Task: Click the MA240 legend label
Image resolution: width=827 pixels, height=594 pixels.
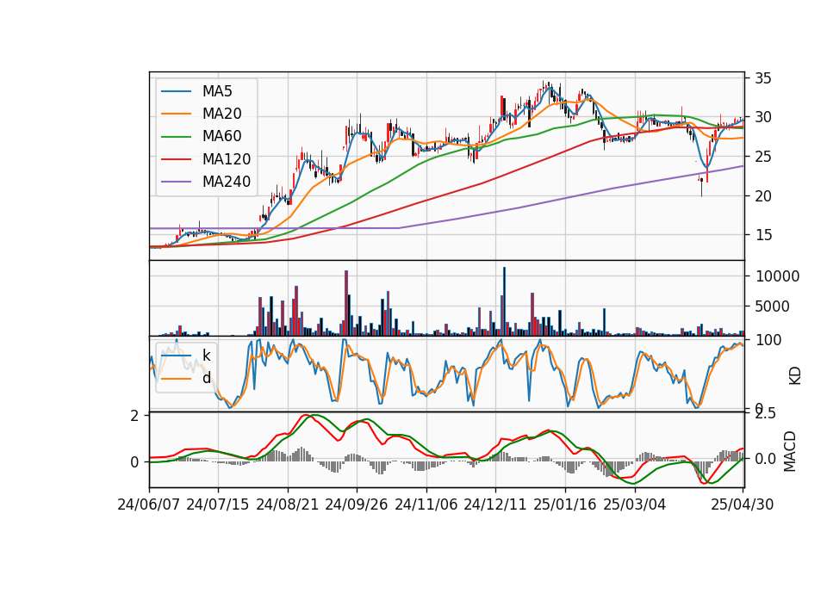Action: (x=227, y=182)
